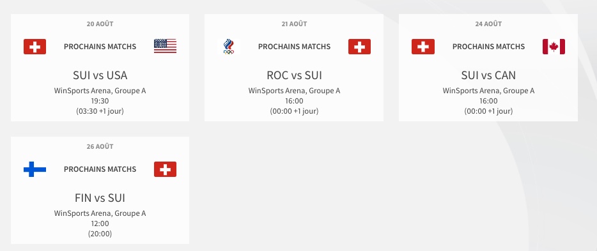Open the FIN vs SUI match link
The width and height of the screenshot is (597, 251).
[100, 198]
